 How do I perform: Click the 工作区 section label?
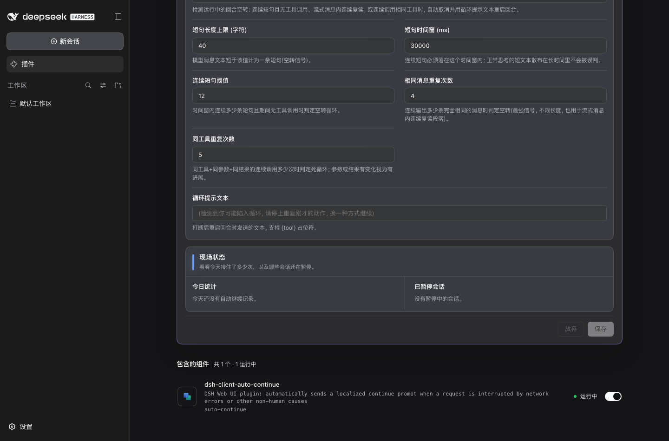[x=17, y=85]
